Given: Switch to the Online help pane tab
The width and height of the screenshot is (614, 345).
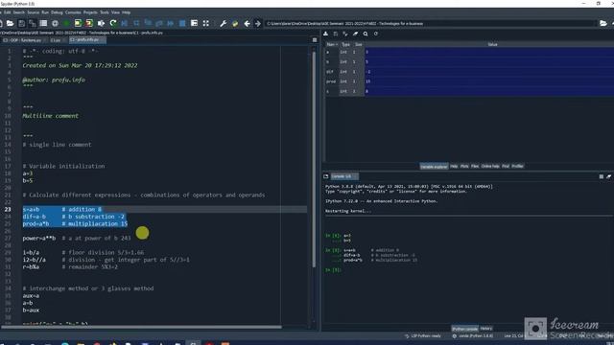Looking at the screenshot, I should [490, 166].
